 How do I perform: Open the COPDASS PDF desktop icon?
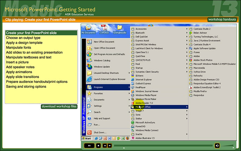pyautogui.click(x=104, y=29)
